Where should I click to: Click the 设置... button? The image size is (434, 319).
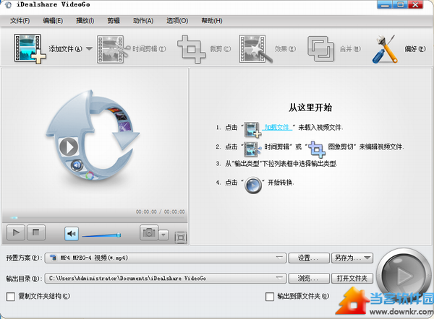tap(309, 258)
